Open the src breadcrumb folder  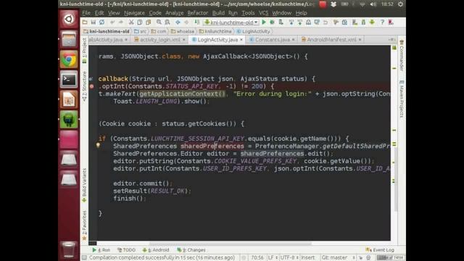(x=140, y=31)
